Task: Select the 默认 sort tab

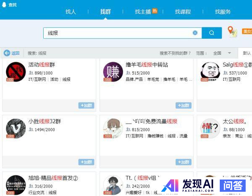Action: (247, 53)
